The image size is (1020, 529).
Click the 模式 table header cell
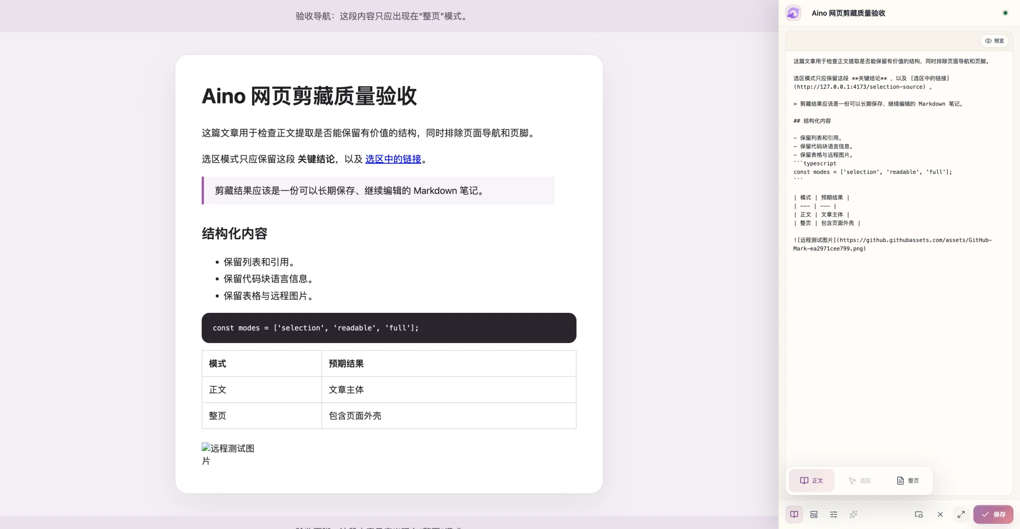(262, 363)
